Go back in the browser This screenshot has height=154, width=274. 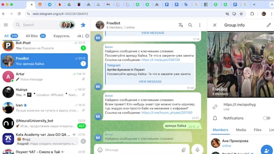click(4, 14)
